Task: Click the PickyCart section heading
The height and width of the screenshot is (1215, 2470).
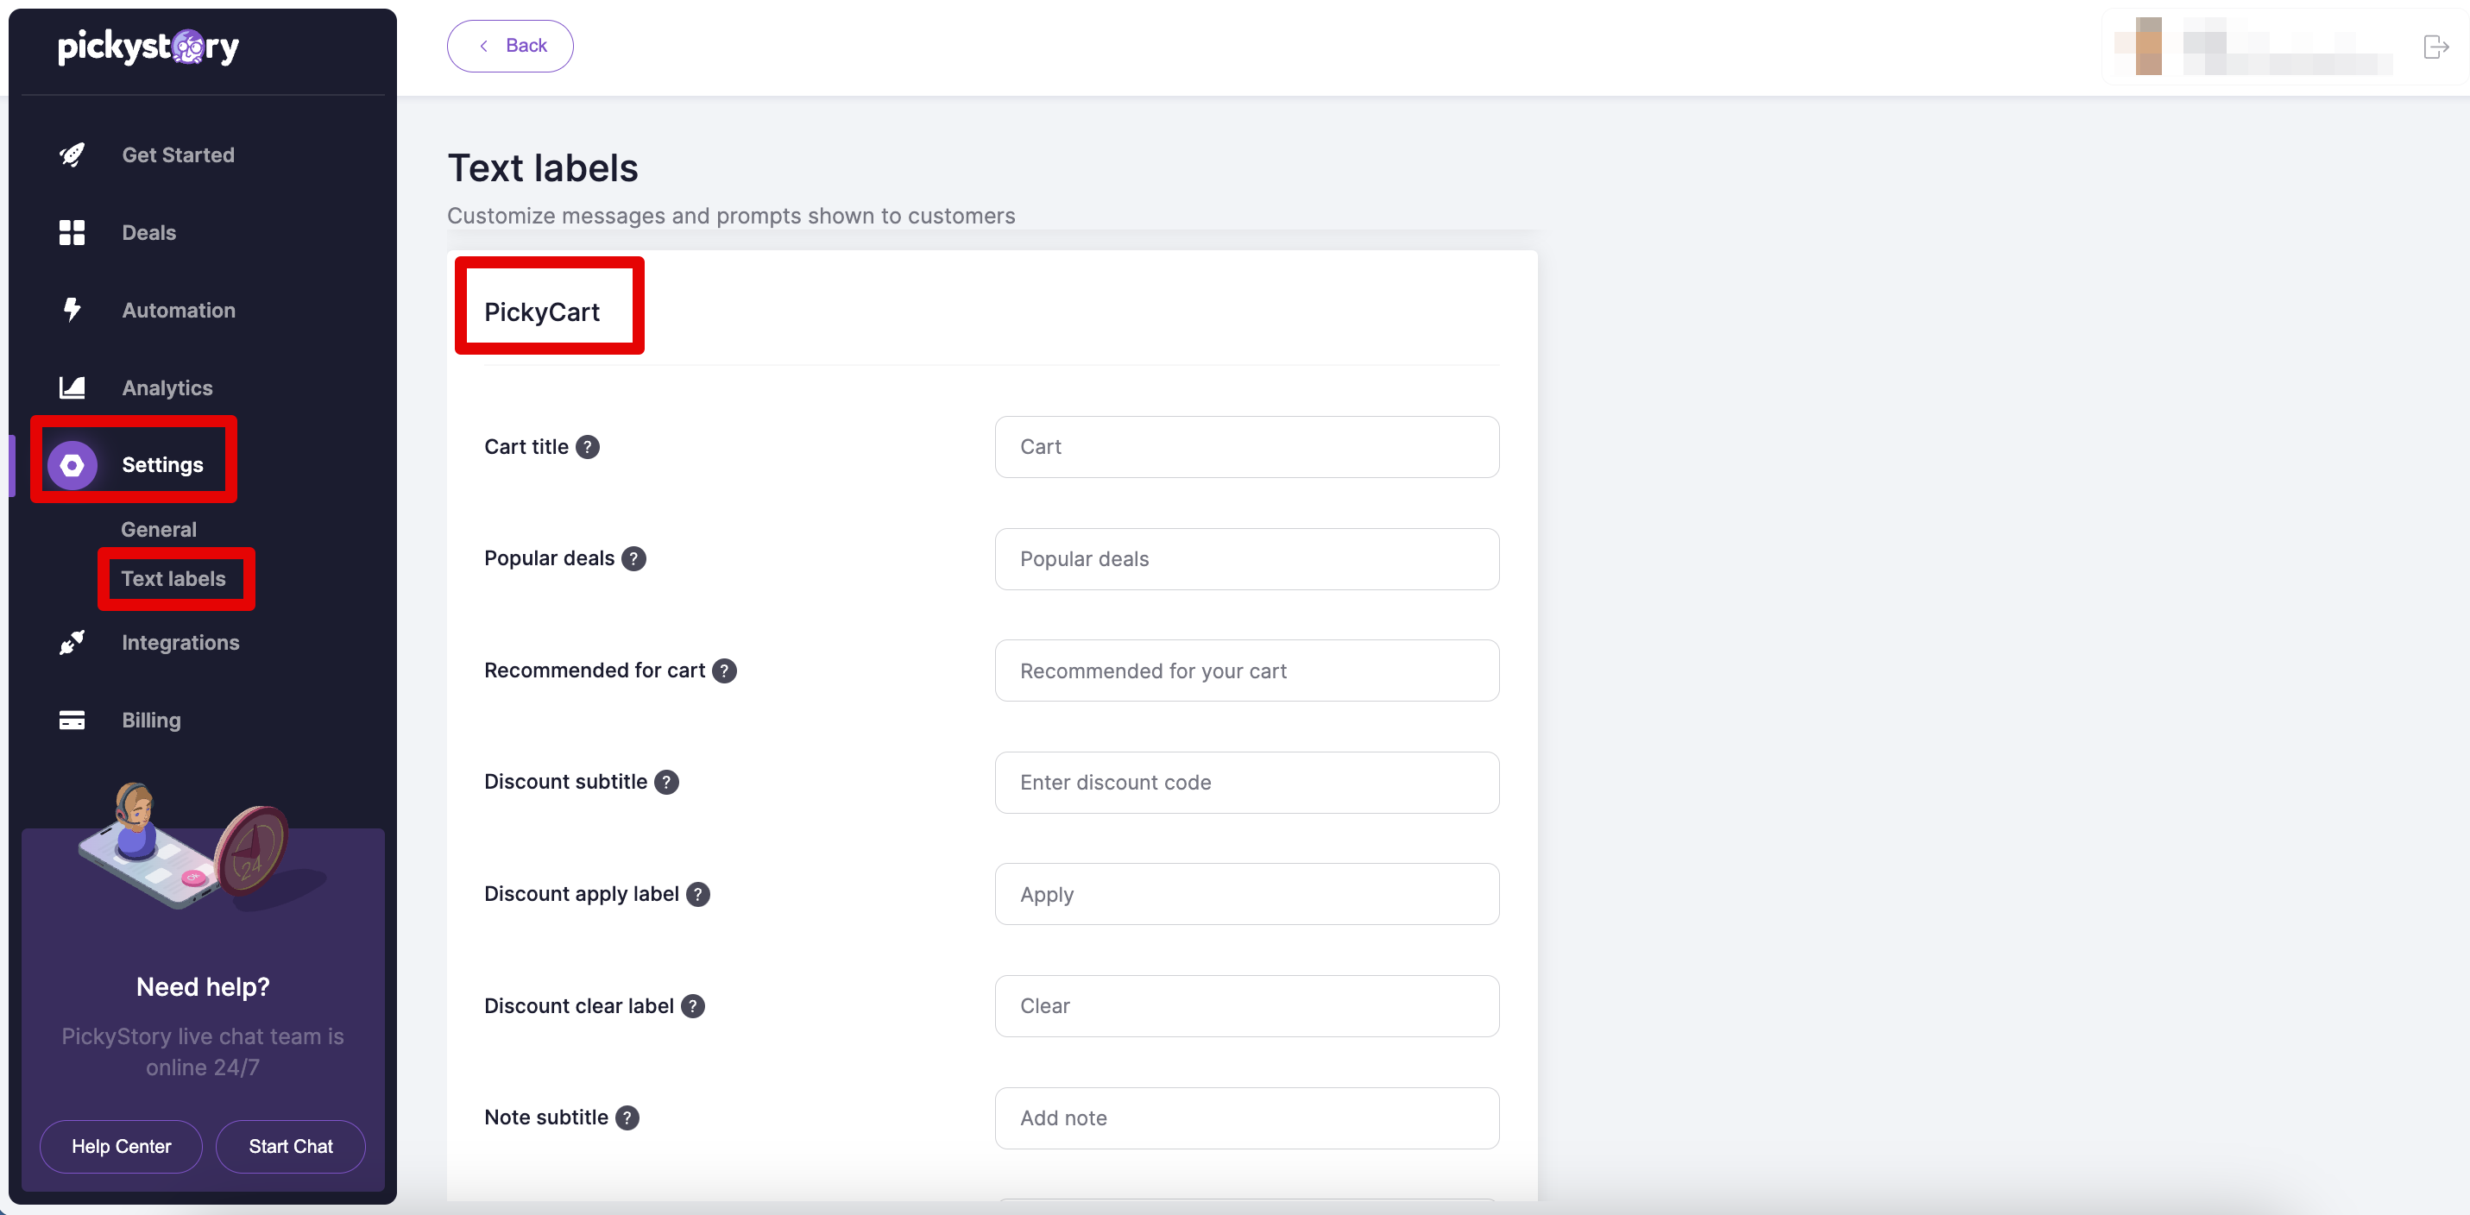Action: (543, 312)
